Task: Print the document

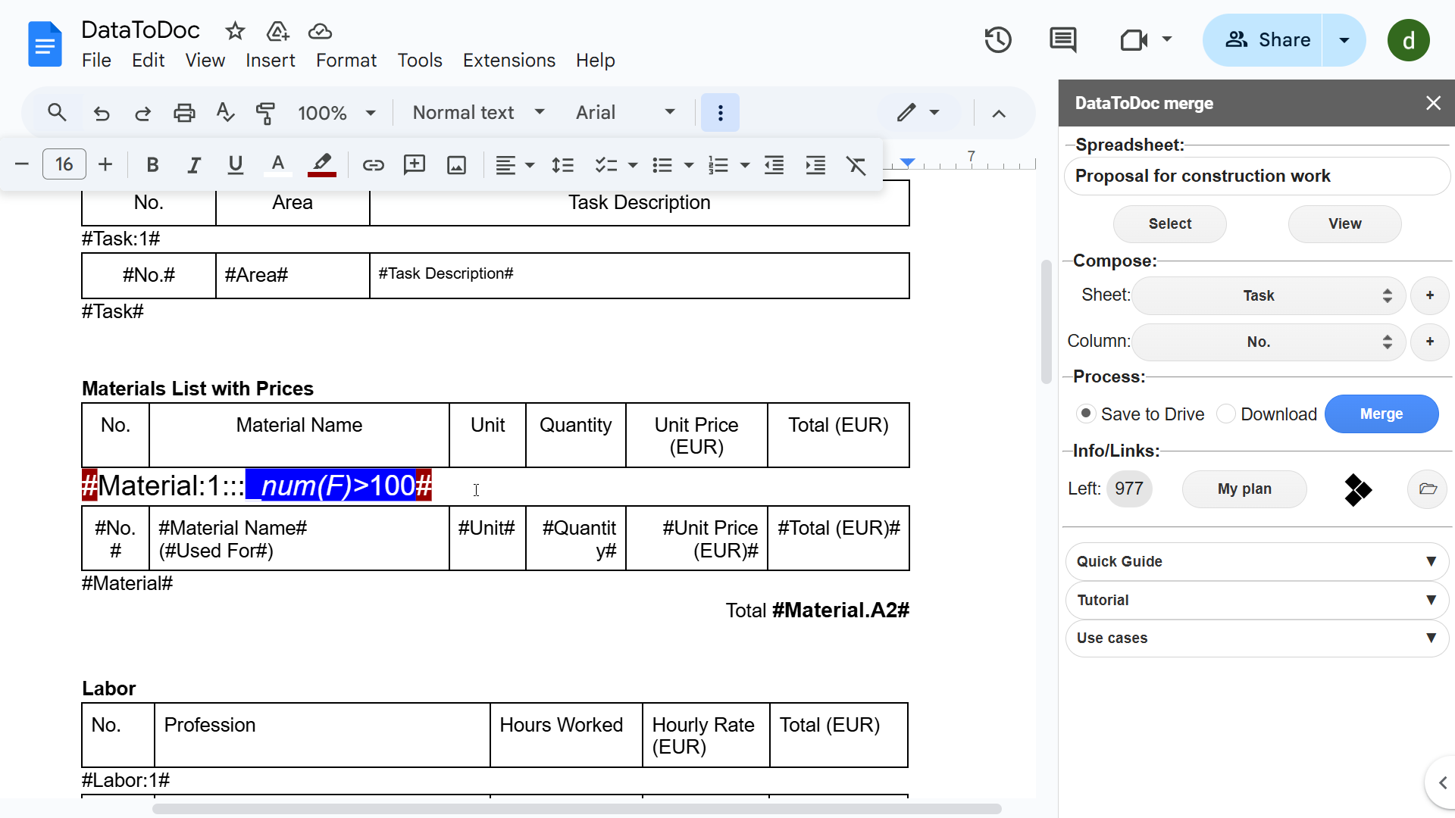Action: 184,113
